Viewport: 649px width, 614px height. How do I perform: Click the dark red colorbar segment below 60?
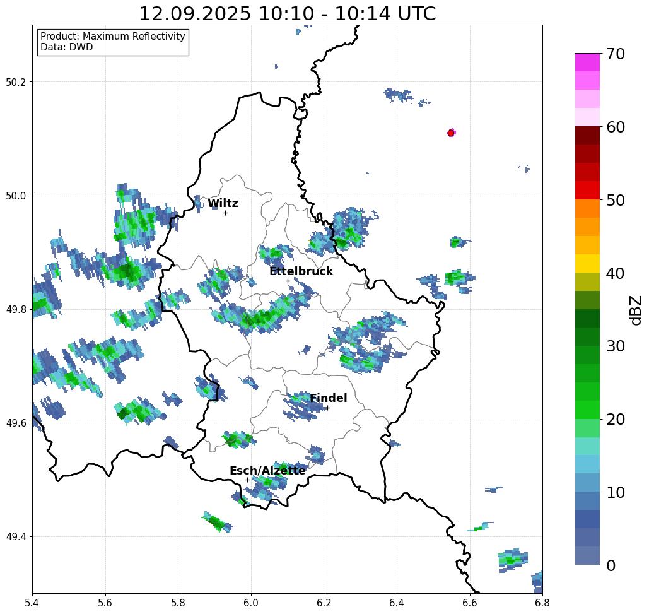click(x=587, y=136)
